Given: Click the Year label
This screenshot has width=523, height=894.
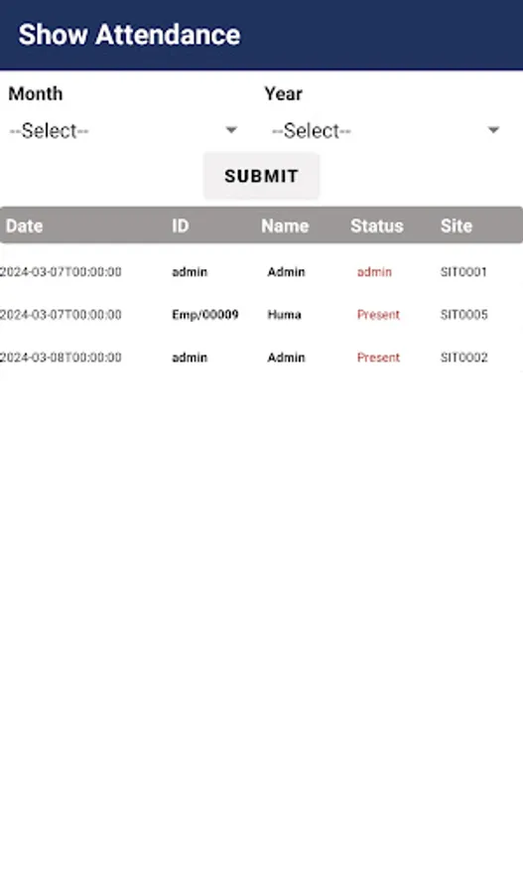Looking at the screenshot, I should pos(283,93).
